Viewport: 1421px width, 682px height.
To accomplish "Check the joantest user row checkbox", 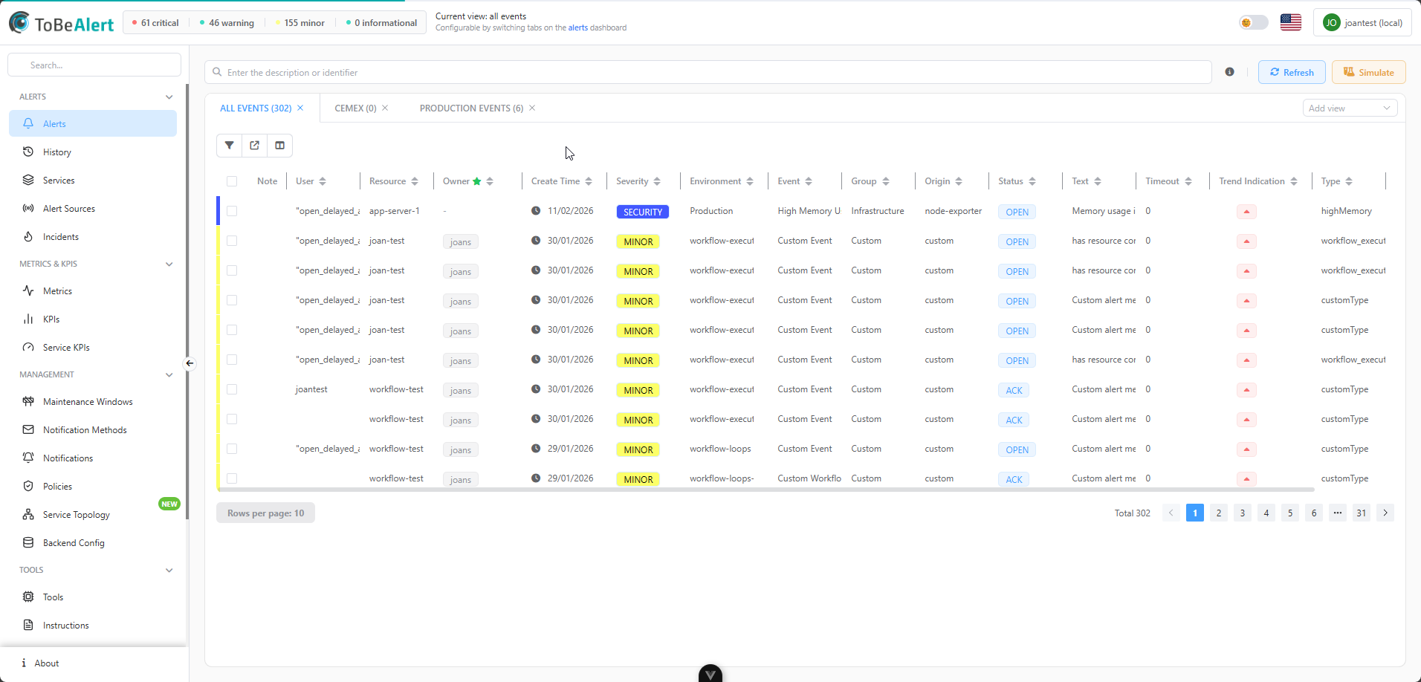I will click(x=232, y=389).
